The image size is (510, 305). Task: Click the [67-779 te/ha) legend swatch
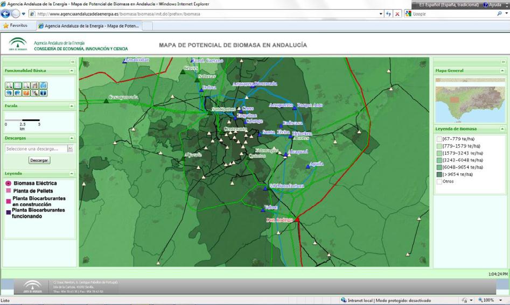click(439, 139)
